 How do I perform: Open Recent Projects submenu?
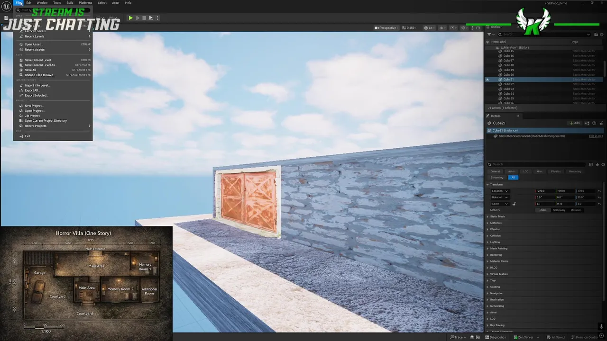53,126
